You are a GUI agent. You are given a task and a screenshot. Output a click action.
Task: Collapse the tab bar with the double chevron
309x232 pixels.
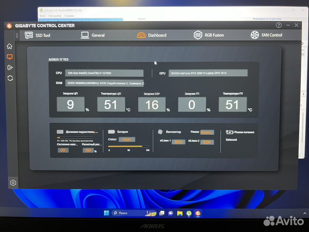17,36
